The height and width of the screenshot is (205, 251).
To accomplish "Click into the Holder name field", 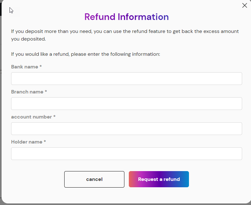I will tap(126, 154).
